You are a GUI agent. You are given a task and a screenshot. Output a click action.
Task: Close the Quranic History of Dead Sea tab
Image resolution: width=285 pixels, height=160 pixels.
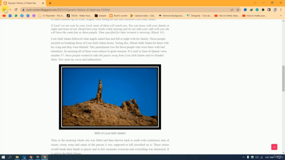point(43,3)
